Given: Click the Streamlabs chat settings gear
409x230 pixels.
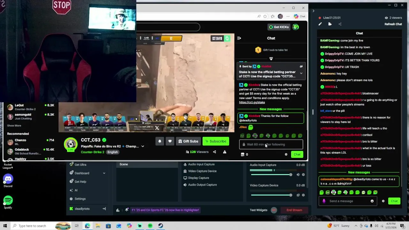Looking at the screenshot, I should point(383,201).
